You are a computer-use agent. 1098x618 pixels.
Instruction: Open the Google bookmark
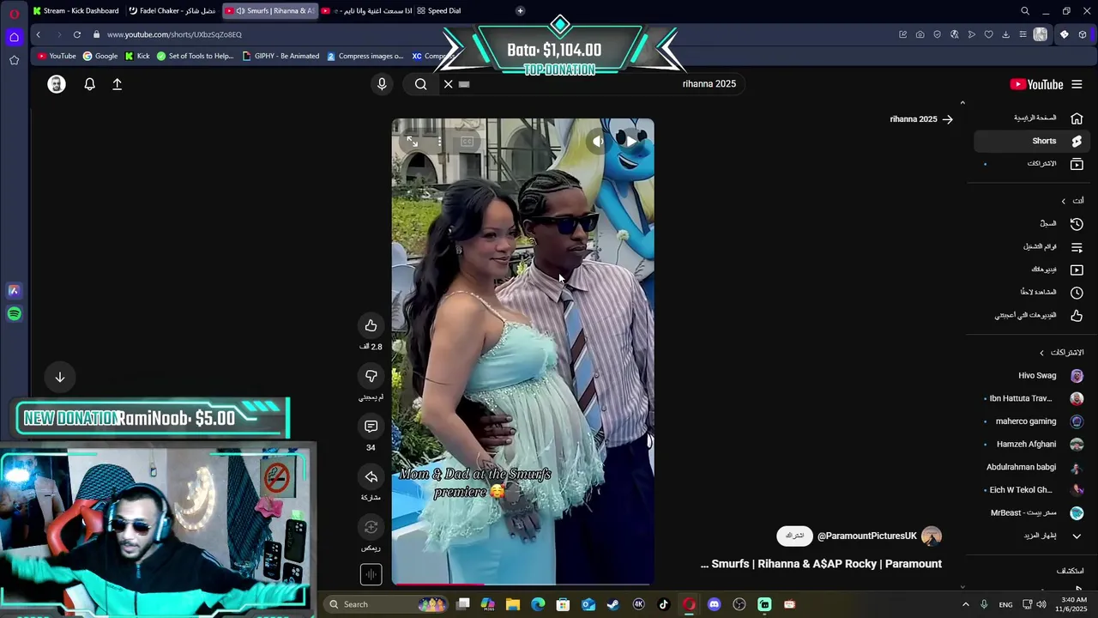(100, 56)
